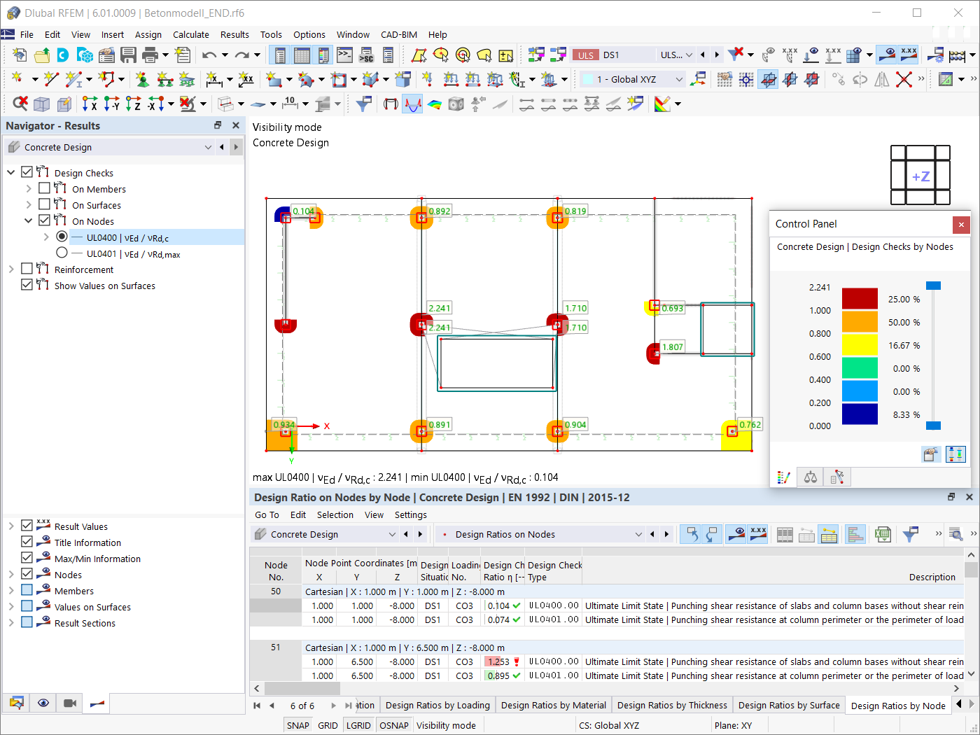Image resolution: width=980 pixels, height=735 pixels.
Task: Click the dark red color swatch in legend
Action: (x=860, y=299)
